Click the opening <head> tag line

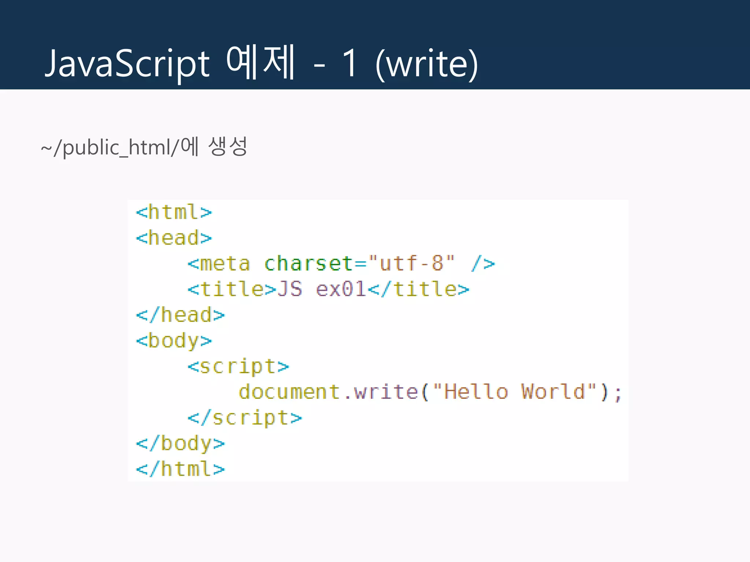coord(174,238)
